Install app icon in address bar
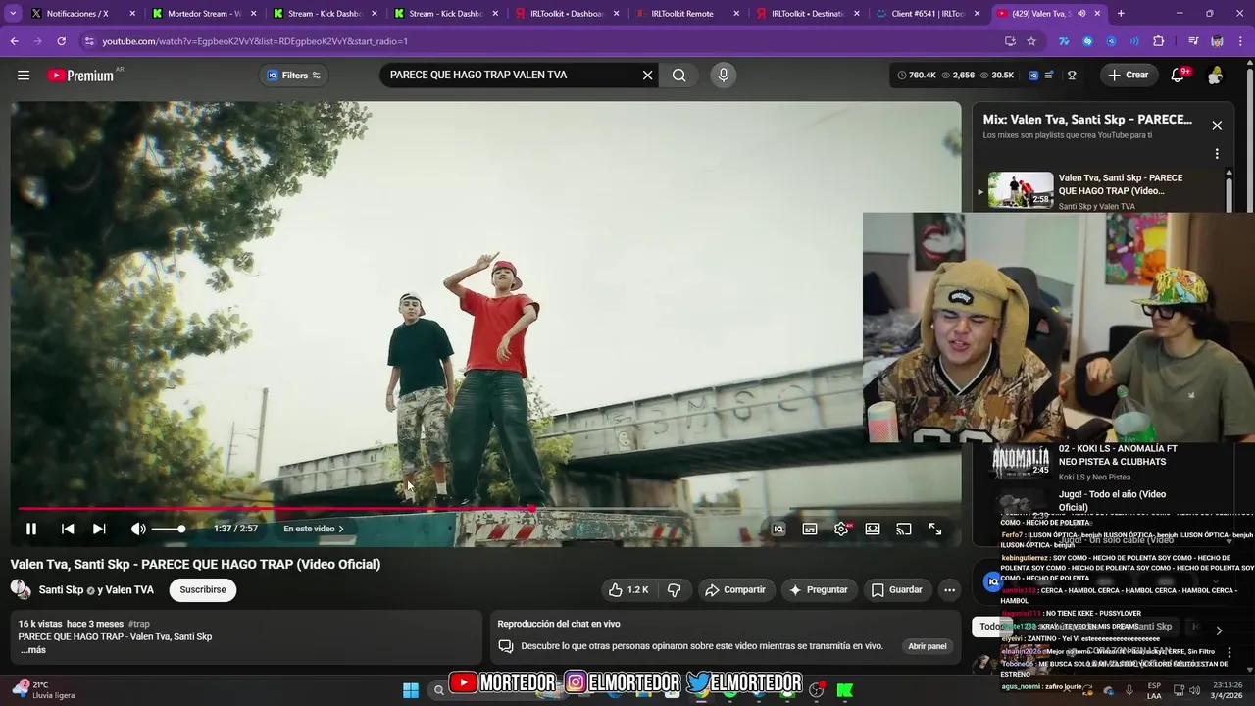The height and width of the screenshot is (706, 1255). pyautogui.click(x=1010, y=41)
